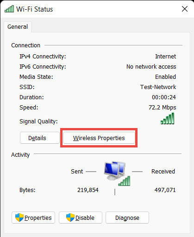
Task: Select the General tab
Action: pyautogui.click(x=18, y=27)
